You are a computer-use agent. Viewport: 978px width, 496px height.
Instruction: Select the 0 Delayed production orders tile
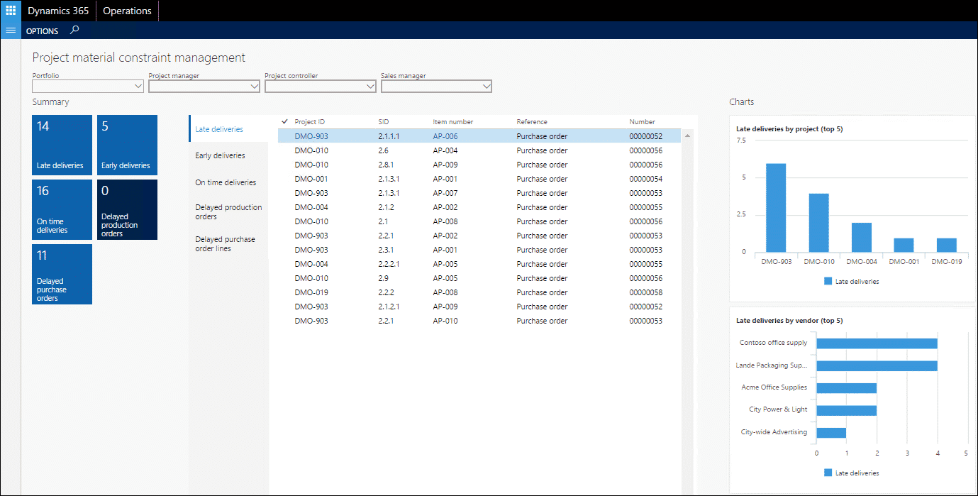[x=127, y=209]
